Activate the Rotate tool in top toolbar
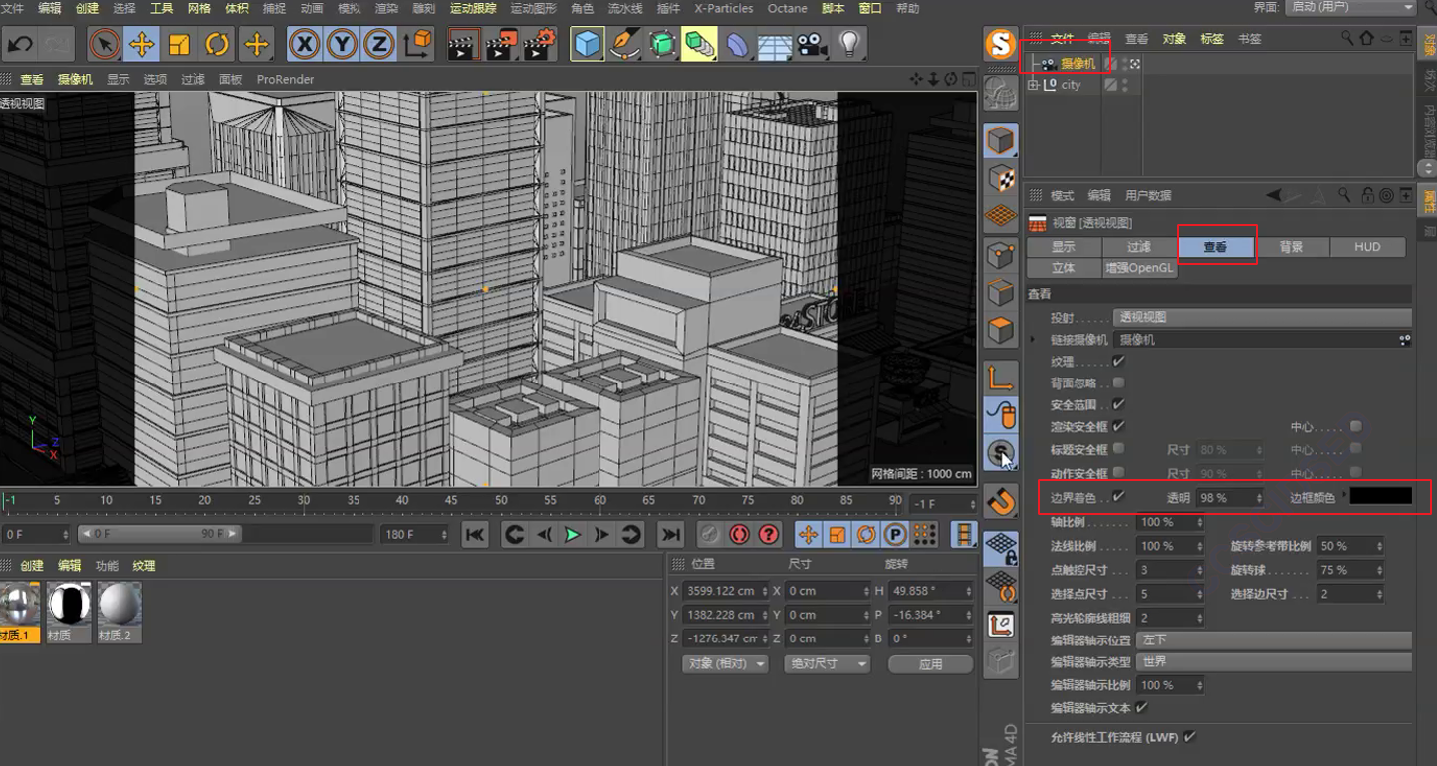Image resolution: width=1437 pixels, height=766 pixels. pos(217,45)
